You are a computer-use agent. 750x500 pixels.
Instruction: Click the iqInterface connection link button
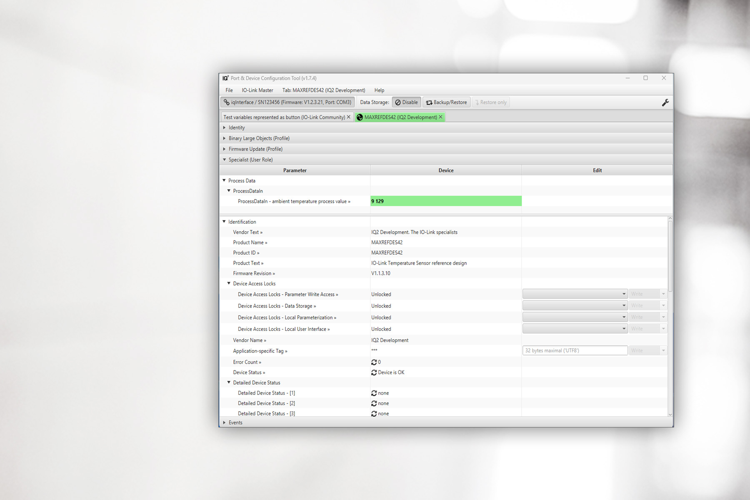pyautogui.click(x=287, y=102)
